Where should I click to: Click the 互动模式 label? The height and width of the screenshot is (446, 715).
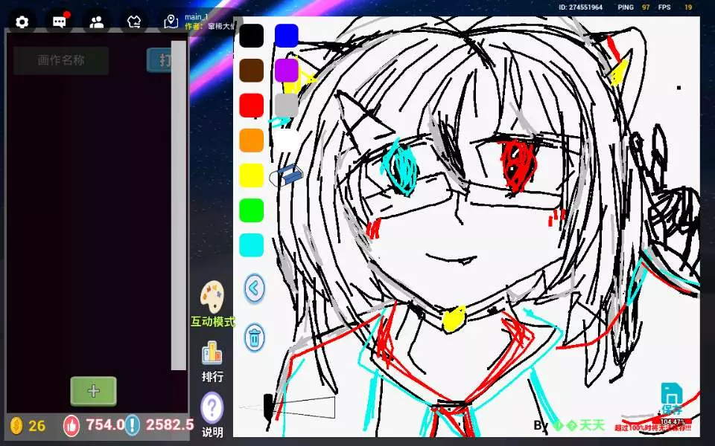coord(212,321)
